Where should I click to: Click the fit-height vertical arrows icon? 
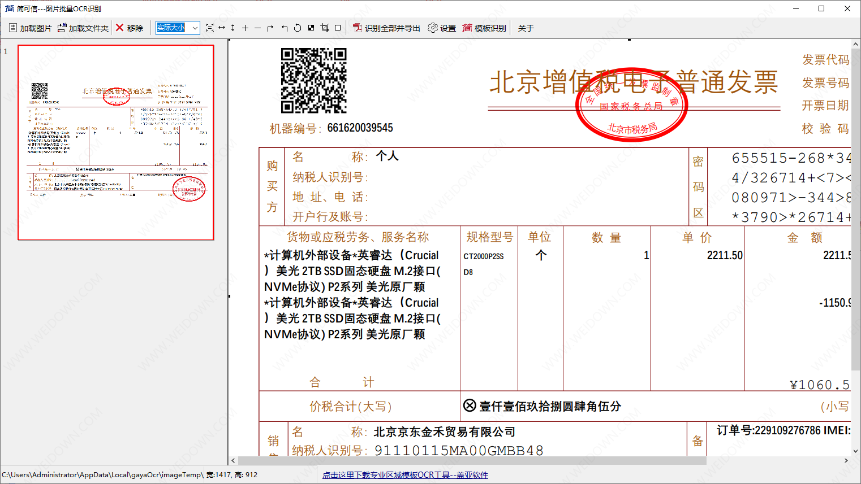[233, 28]
